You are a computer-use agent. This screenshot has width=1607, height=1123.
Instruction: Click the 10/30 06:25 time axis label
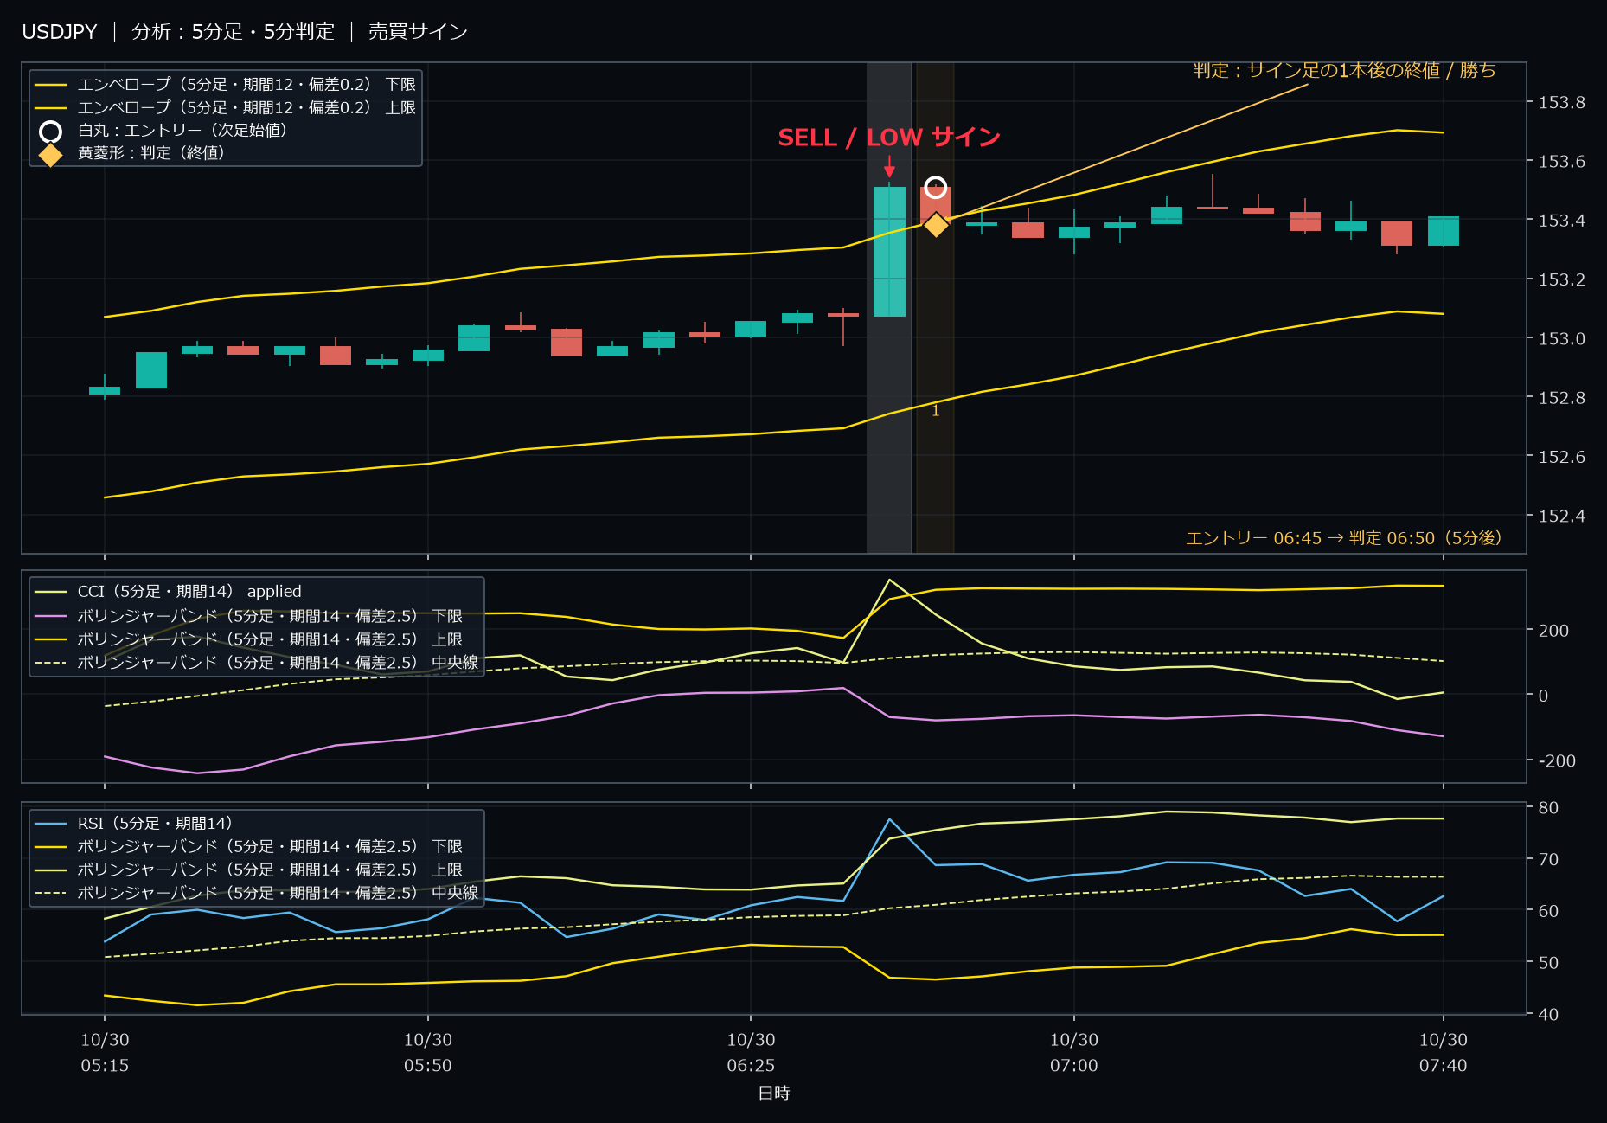pyautogui.click(x=751, y=1053)
